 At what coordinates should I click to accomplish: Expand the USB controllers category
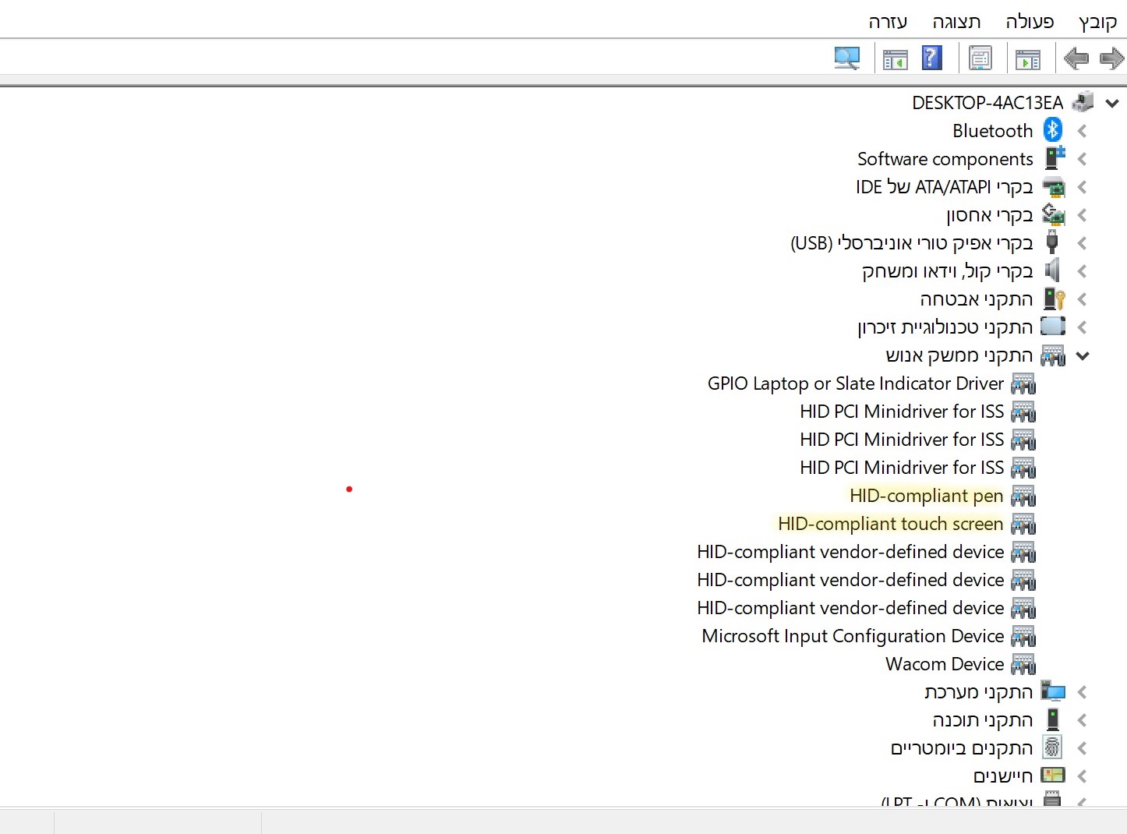point(1082,243)
